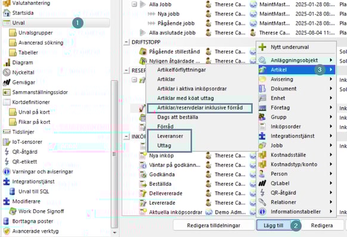Click the Urval till SQL database icon
The image size is (347, 237).
point(13,192)
